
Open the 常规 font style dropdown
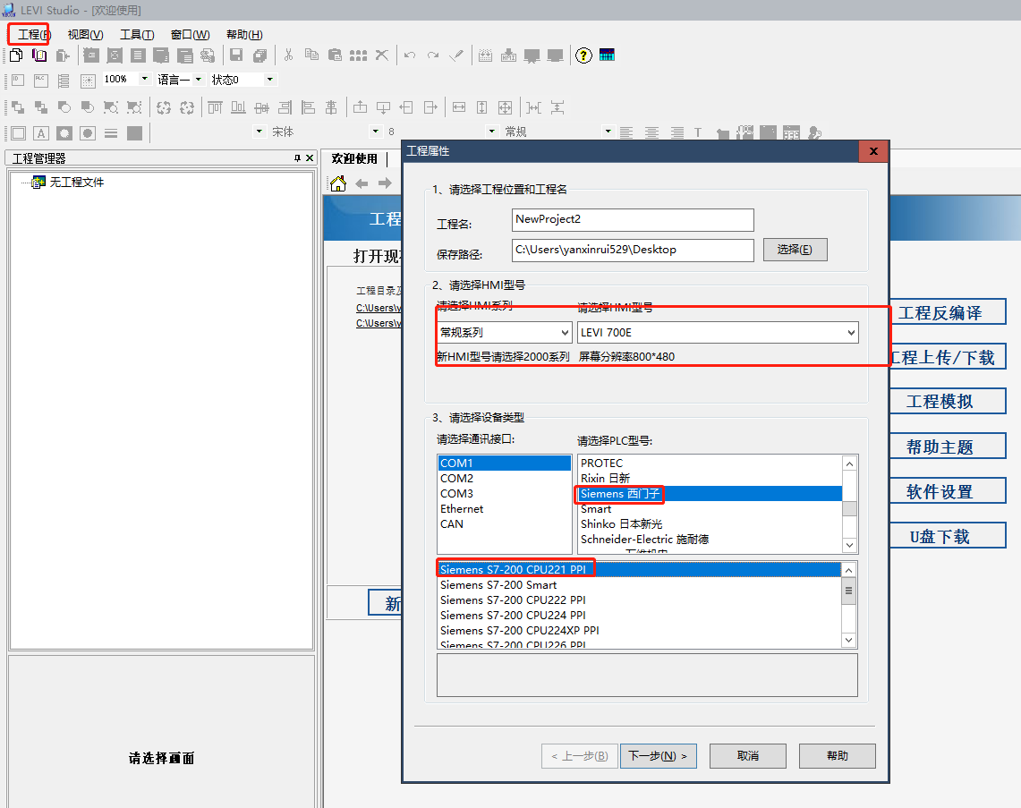(608, 132)
